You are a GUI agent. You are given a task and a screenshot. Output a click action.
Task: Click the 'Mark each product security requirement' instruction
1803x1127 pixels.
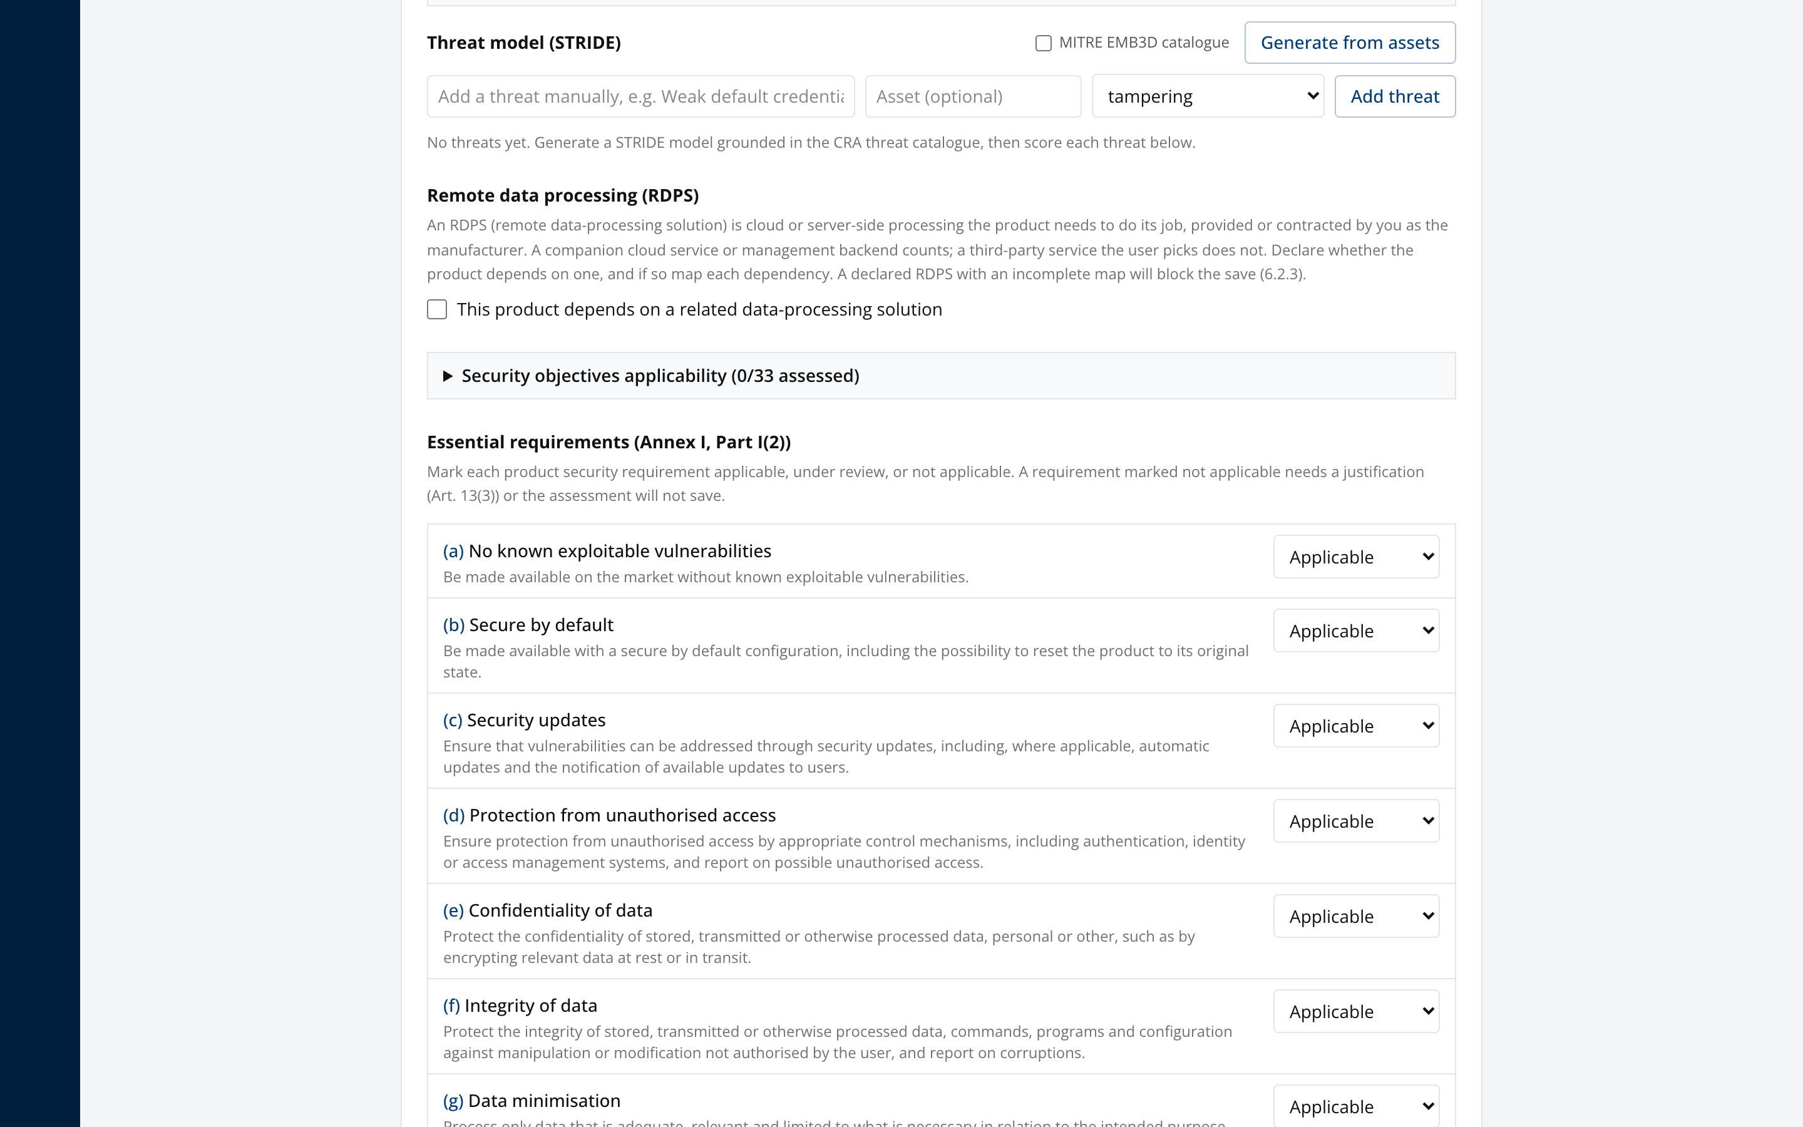click(x=925, y=484)
